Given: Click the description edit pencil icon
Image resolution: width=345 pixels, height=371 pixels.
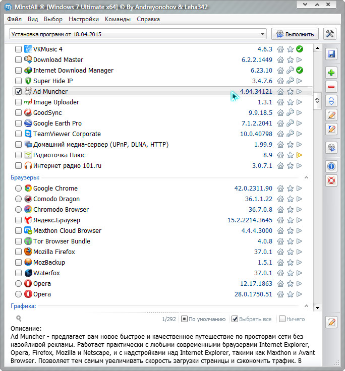Looking at the screenshot, I should click(331, 322).
